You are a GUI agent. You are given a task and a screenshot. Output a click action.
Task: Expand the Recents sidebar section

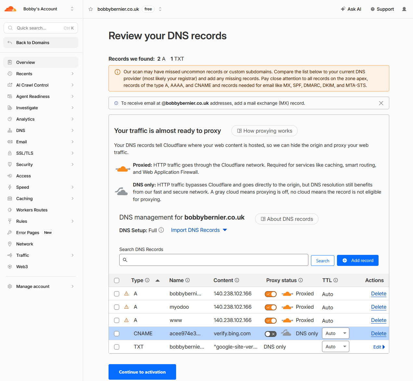(x=72, y=74)
